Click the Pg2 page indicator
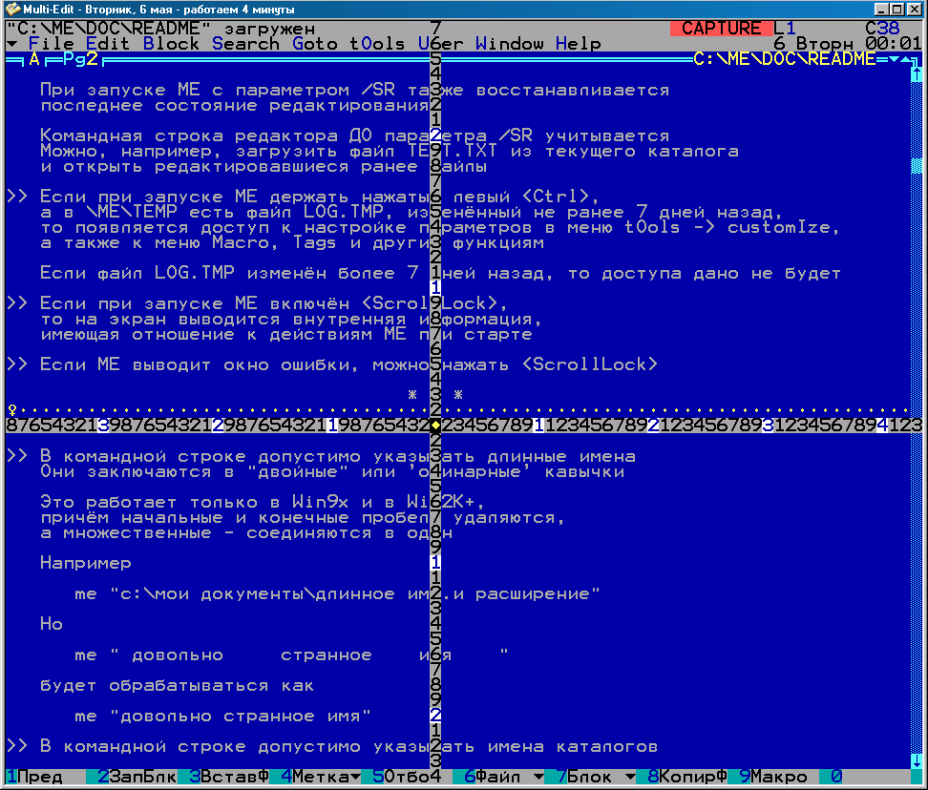The height and width of the screenshot is (790, 928). pos(80,59)
